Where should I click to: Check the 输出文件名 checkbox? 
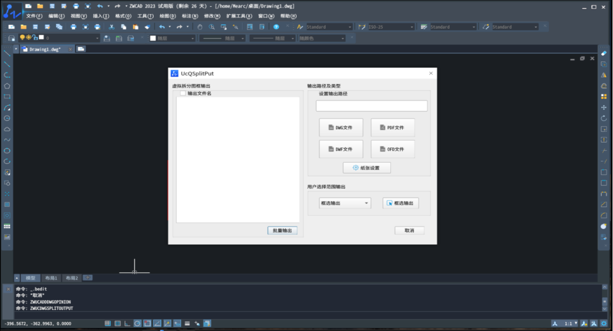[183, 93]
